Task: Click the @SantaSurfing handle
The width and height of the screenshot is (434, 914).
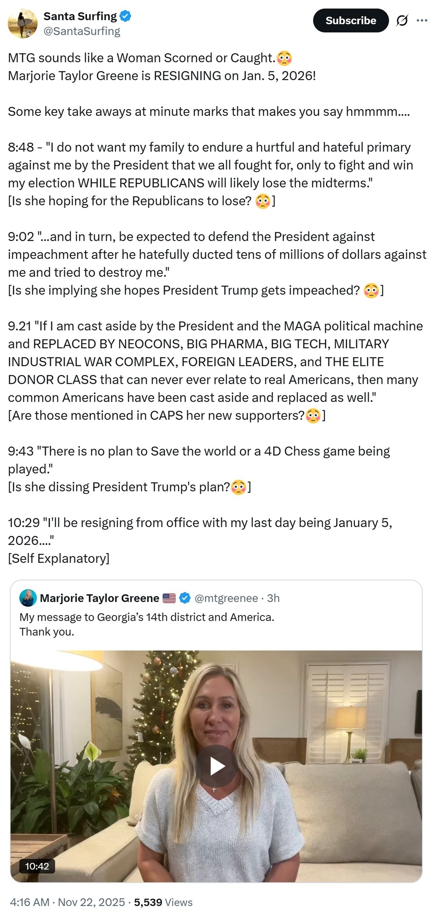Action: pyautogui.click(x=82, y=32)
